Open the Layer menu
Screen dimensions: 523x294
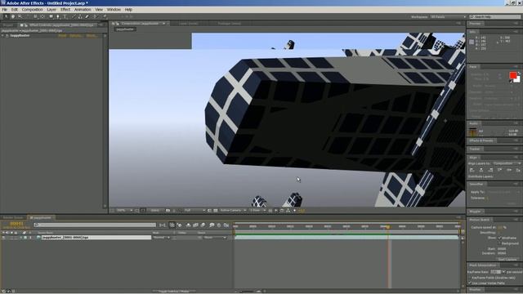tap(51, 10)
